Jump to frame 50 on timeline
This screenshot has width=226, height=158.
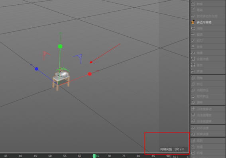point(50,156)
